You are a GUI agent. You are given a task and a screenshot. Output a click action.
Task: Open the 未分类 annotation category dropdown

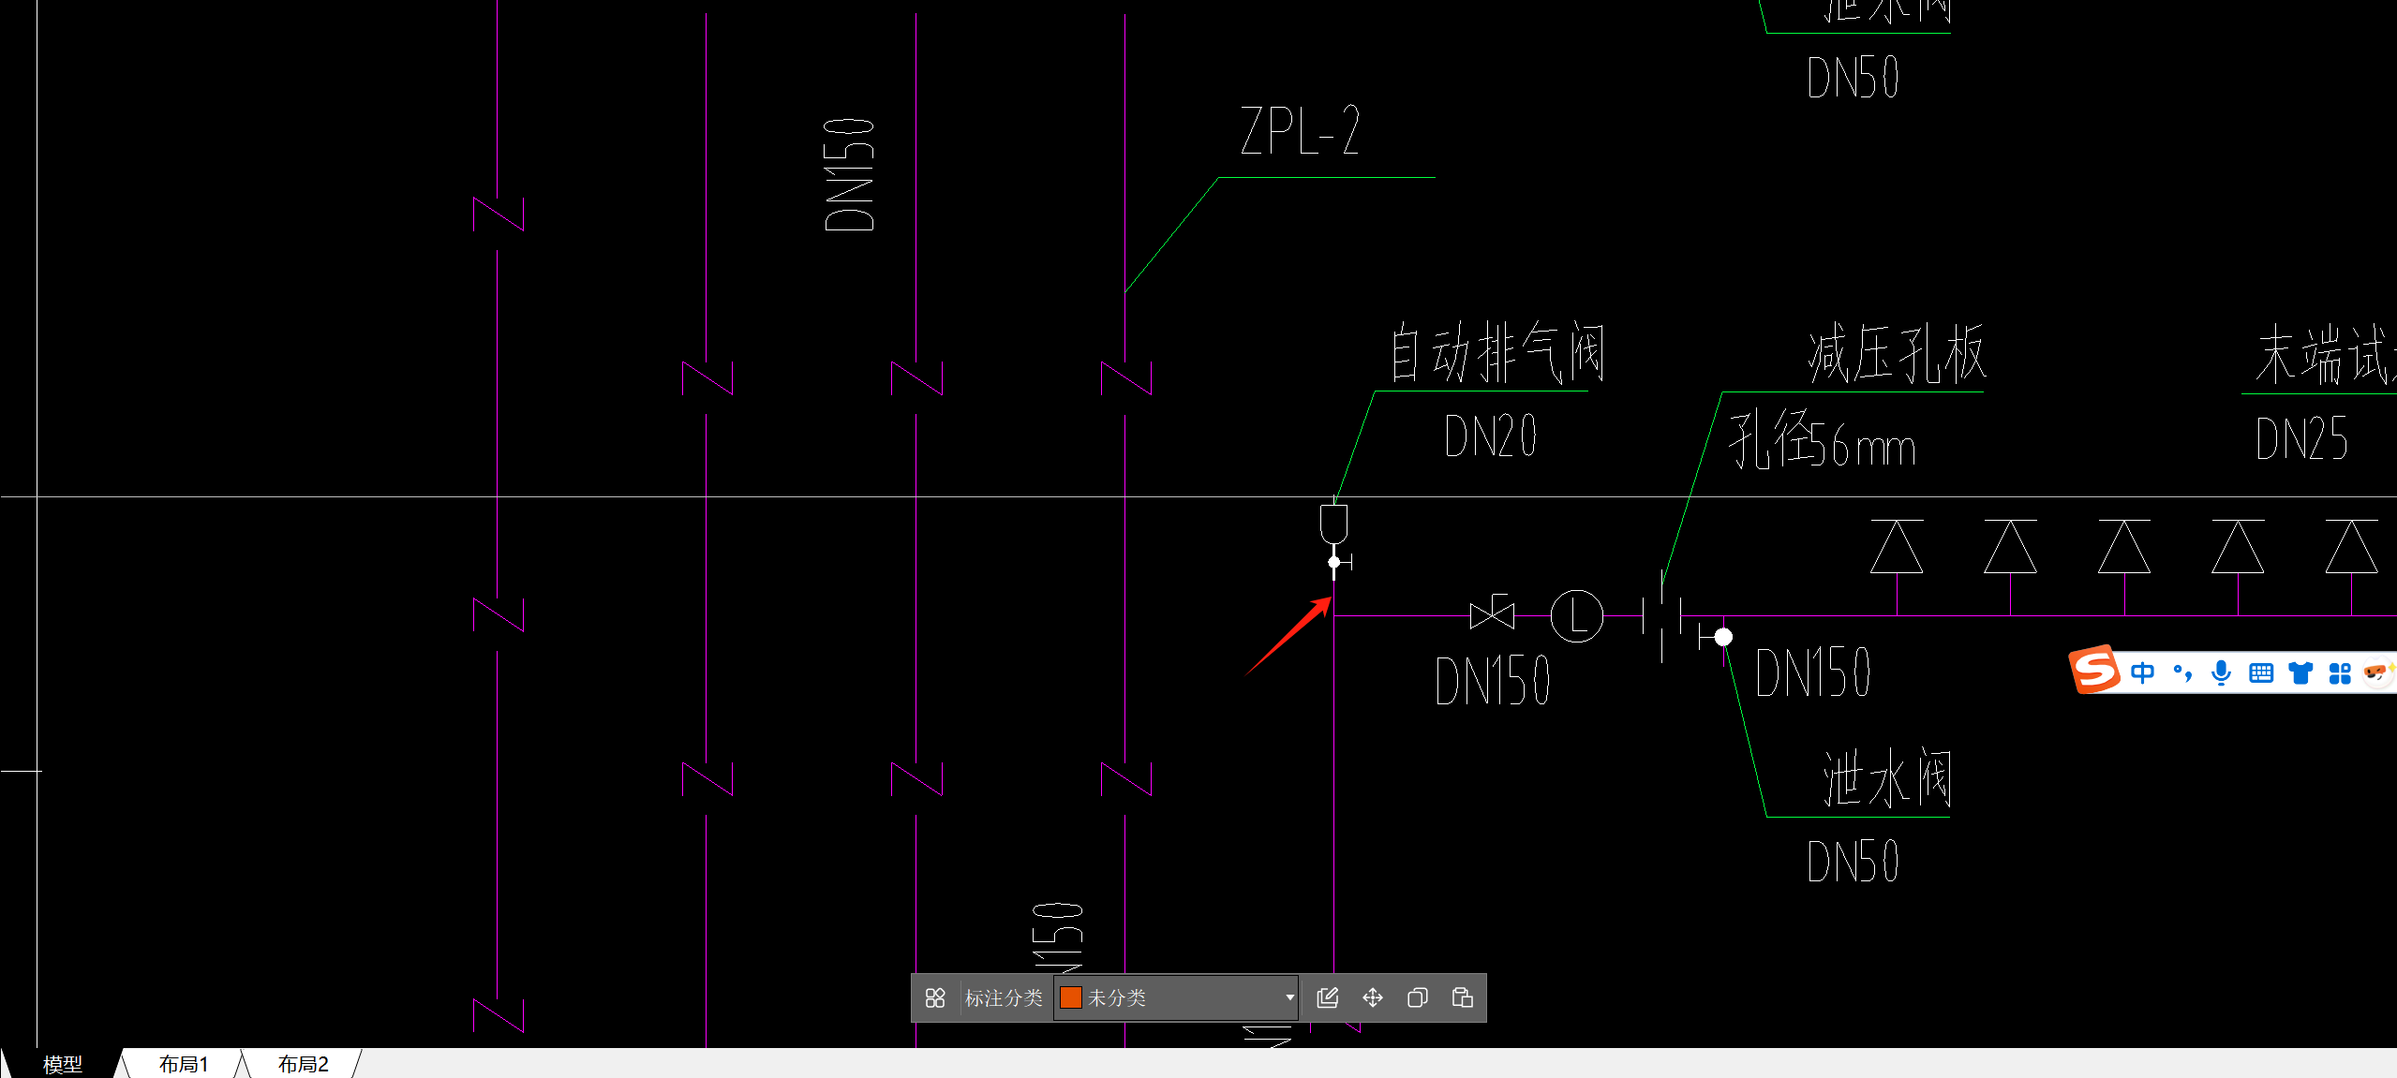click(1177, 997)
